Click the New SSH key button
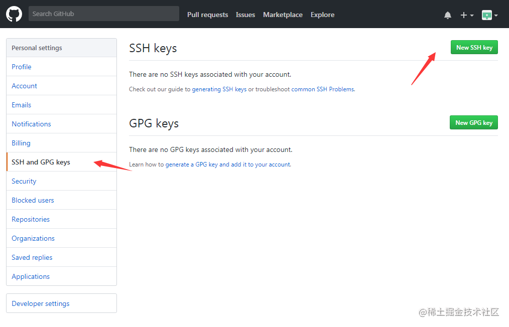The width and height of the screenshot is (509, 327). coord(474,47)
